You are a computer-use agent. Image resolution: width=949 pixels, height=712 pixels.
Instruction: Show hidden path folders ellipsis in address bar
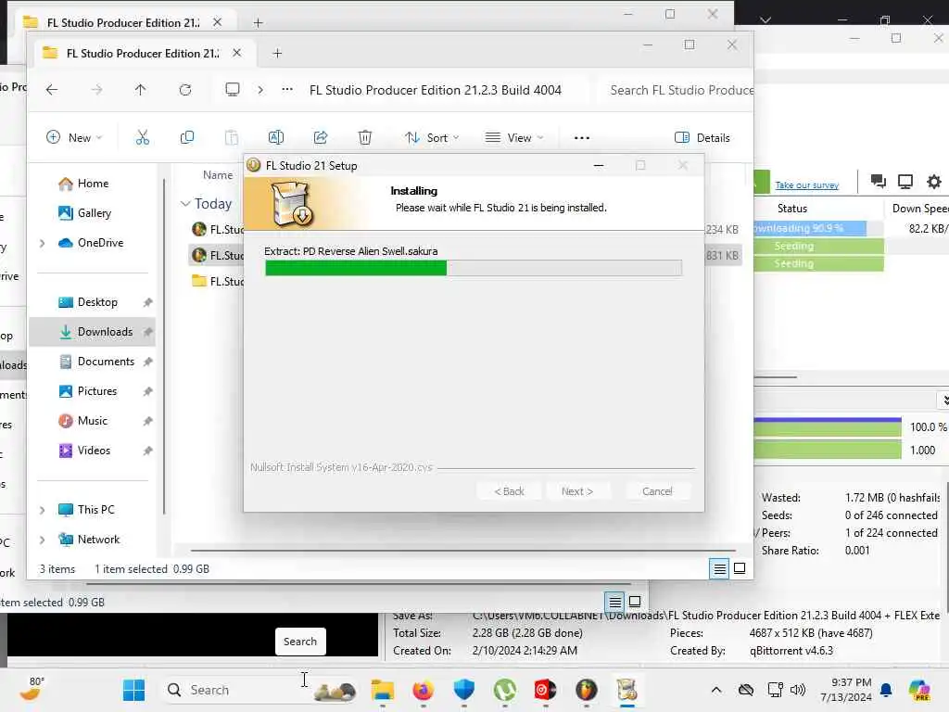287,90
